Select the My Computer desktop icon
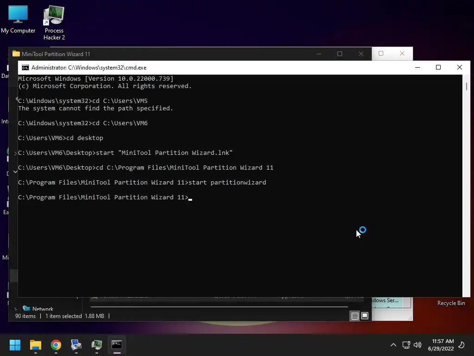 (18, 19)
